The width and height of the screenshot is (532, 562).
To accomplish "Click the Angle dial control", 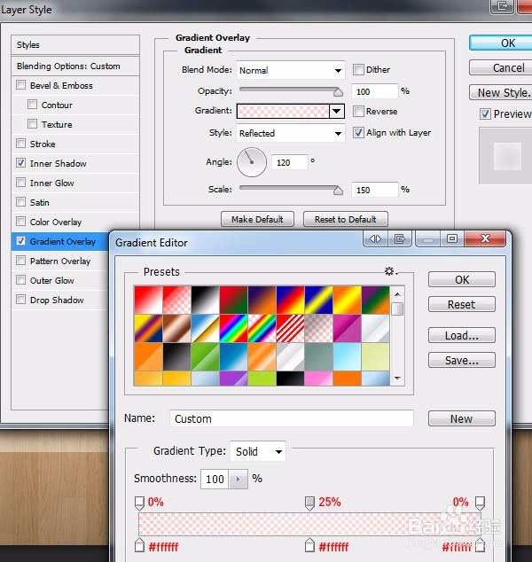I will pos(252,162).
